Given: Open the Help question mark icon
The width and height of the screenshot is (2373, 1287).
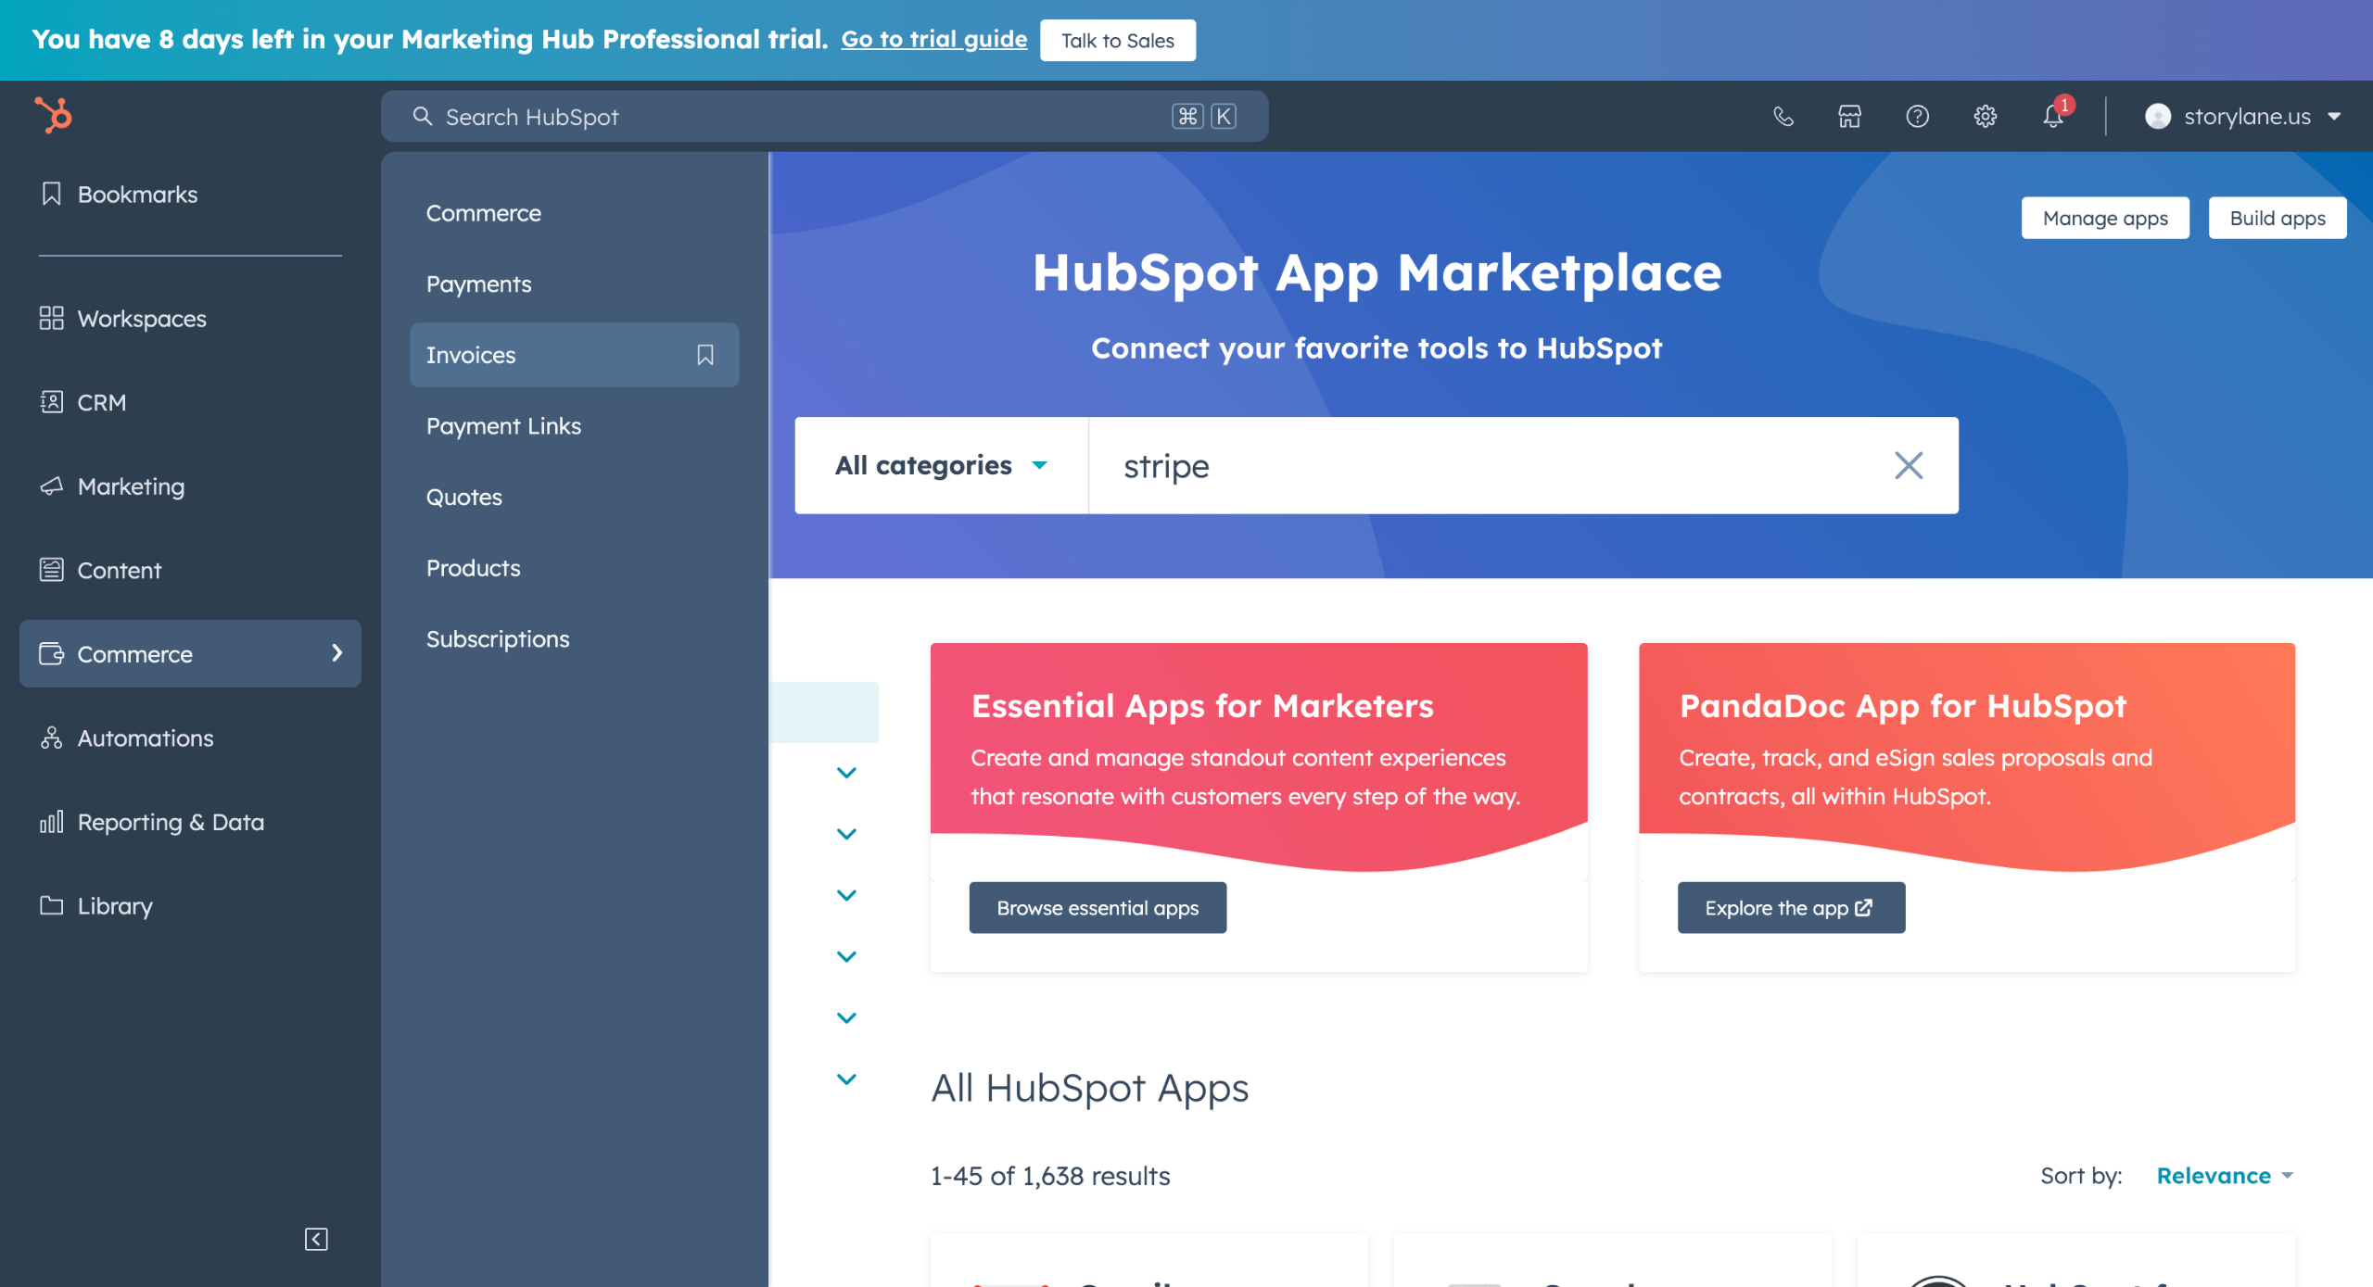Looking at the screenshot, I should [x=1917, y=117].
